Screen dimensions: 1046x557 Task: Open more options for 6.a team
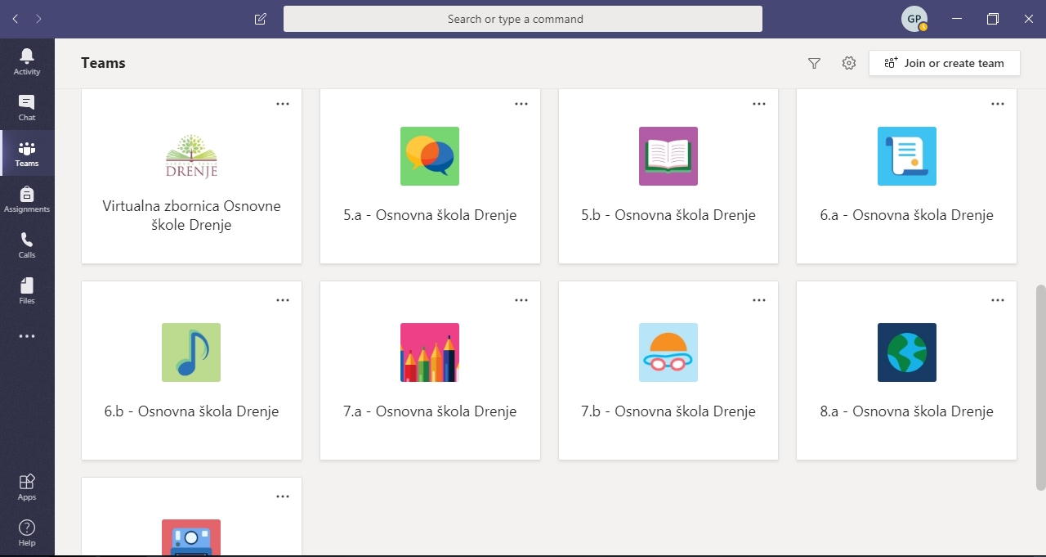tap(998, 104)
